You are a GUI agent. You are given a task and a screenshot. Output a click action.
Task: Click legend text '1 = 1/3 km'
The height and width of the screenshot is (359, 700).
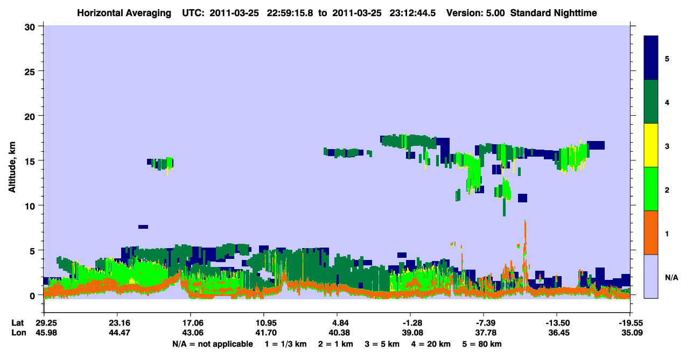(286, 344)
